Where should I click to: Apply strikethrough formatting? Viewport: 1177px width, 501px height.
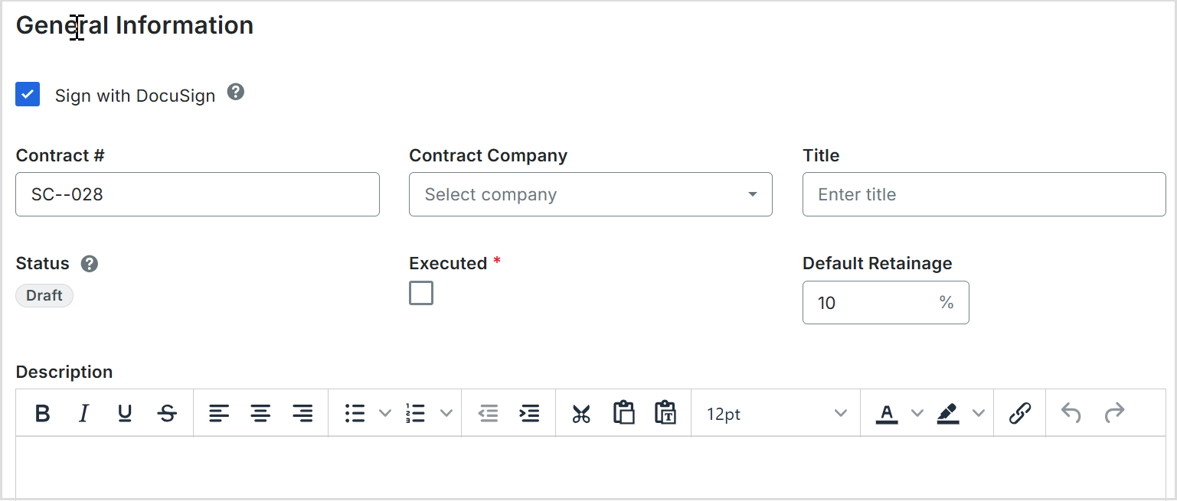click(167, 414)
